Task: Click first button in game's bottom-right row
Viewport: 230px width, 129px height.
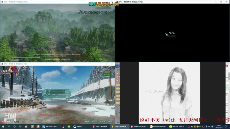Action: (x=87, y=122)
